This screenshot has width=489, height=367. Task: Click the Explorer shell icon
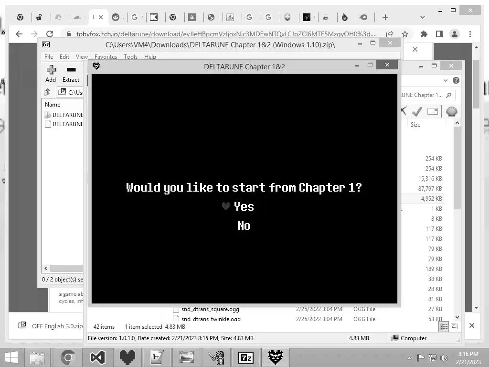point(452,111)
